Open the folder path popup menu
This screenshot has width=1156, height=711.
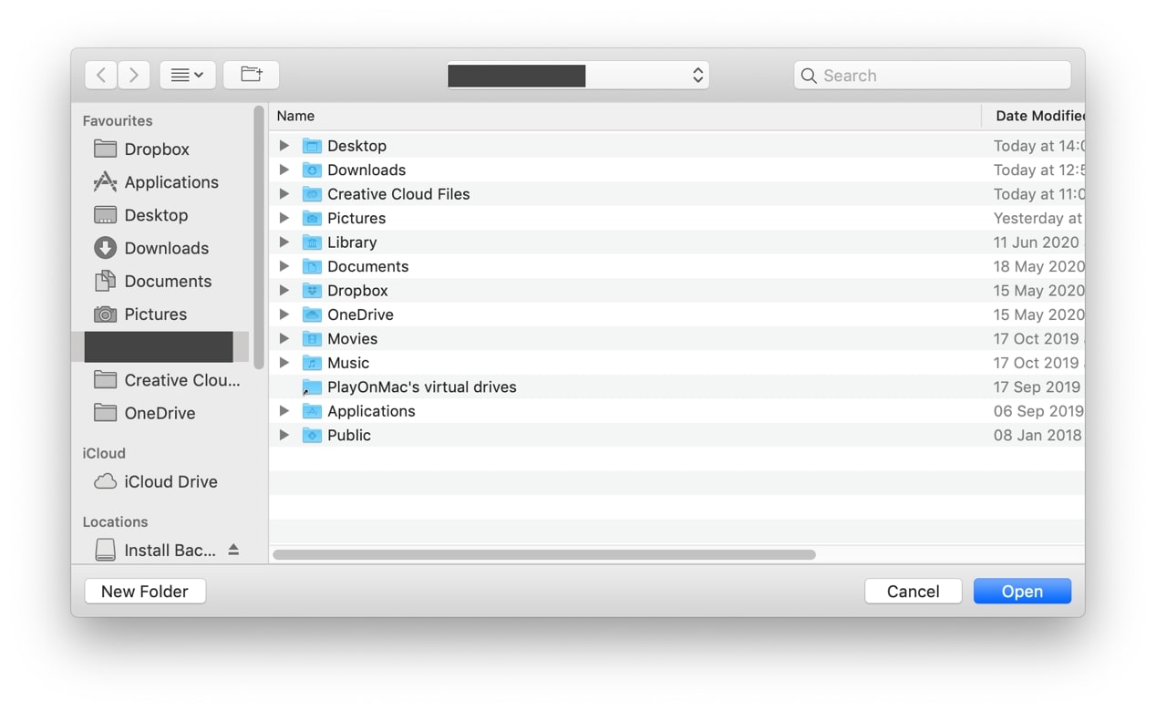tap(577, 75)
